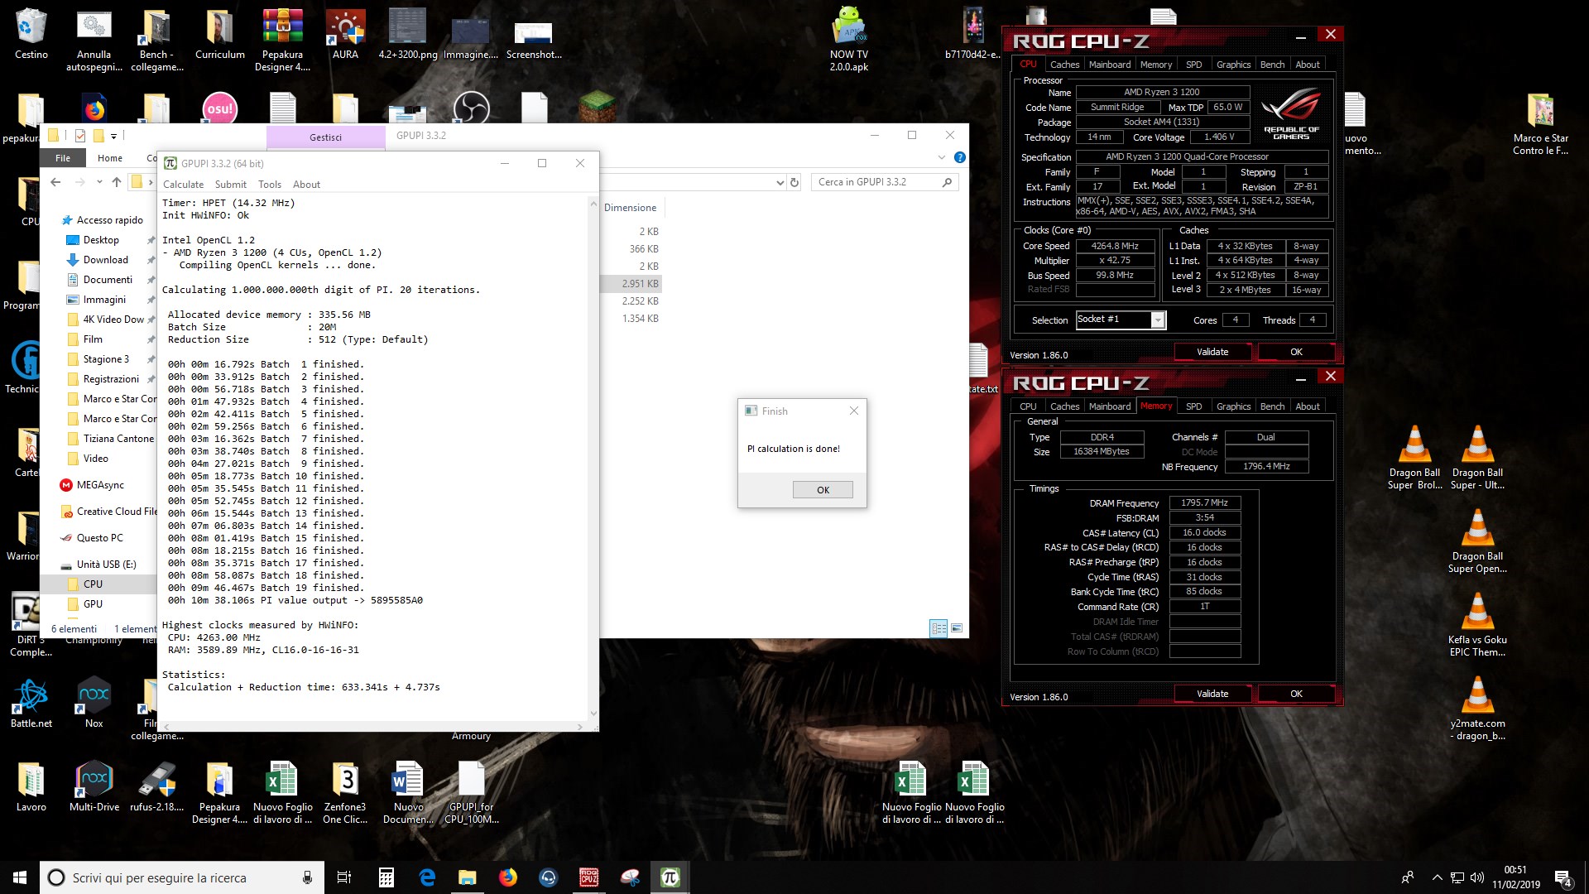1589x894 pixels.
Task: Open the osu! desktop icon
Action: 219,108
